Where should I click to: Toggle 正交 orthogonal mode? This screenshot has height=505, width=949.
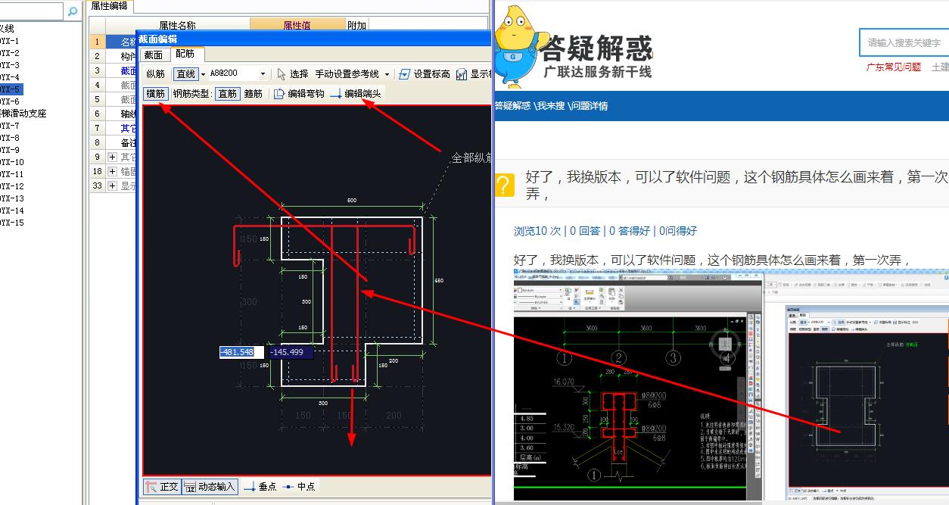pyautogui.click(x=162, y=487)
